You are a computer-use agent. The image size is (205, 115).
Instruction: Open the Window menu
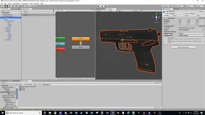click(37, 4)
